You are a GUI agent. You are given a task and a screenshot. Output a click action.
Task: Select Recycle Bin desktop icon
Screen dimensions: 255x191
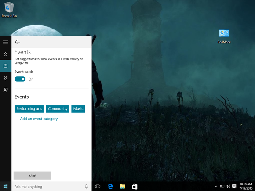tap(9, 10)
